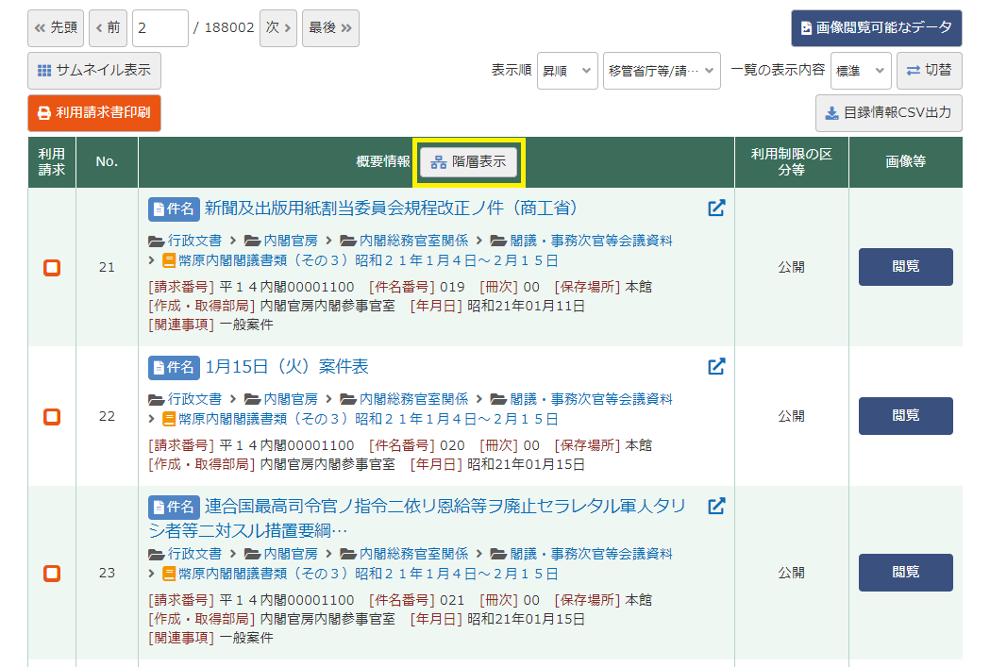Open title 1月15日（火）案件表
This screenshot has height=667, width=990.
[x=287, y=367]
